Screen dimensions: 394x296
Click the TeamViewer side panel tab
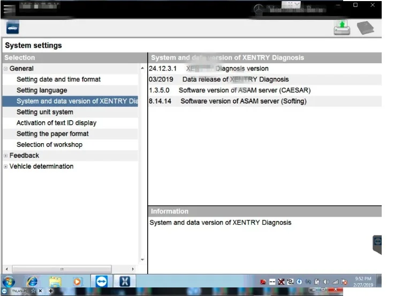click(377, 245)
